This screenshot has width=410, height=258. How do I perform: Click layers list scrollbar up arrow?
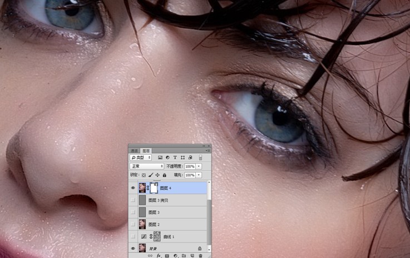tap(209, 182)
